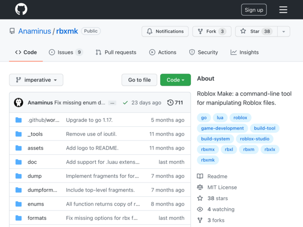Screen dimensions: 303x227
Task: Select the 'lua' topic tag
Action: (x=220, y=118)
